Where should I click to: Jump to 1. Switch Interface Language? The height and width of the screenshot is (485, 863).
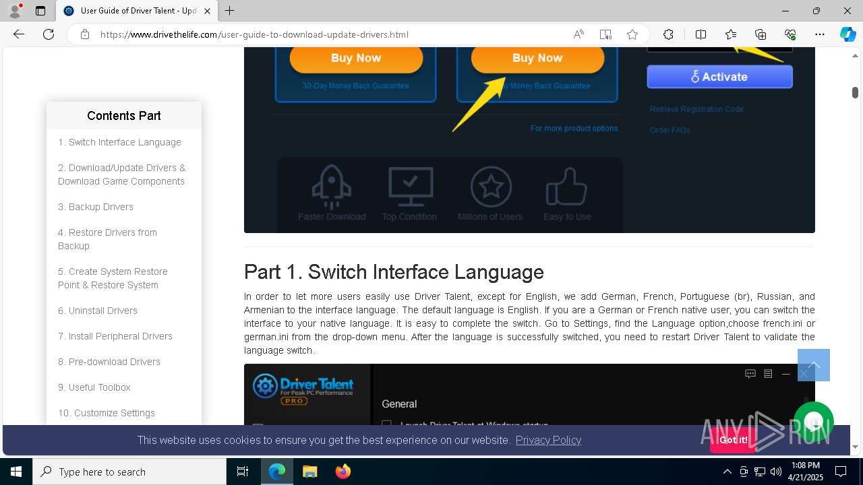pyautogui.click(x=119, y=142)
